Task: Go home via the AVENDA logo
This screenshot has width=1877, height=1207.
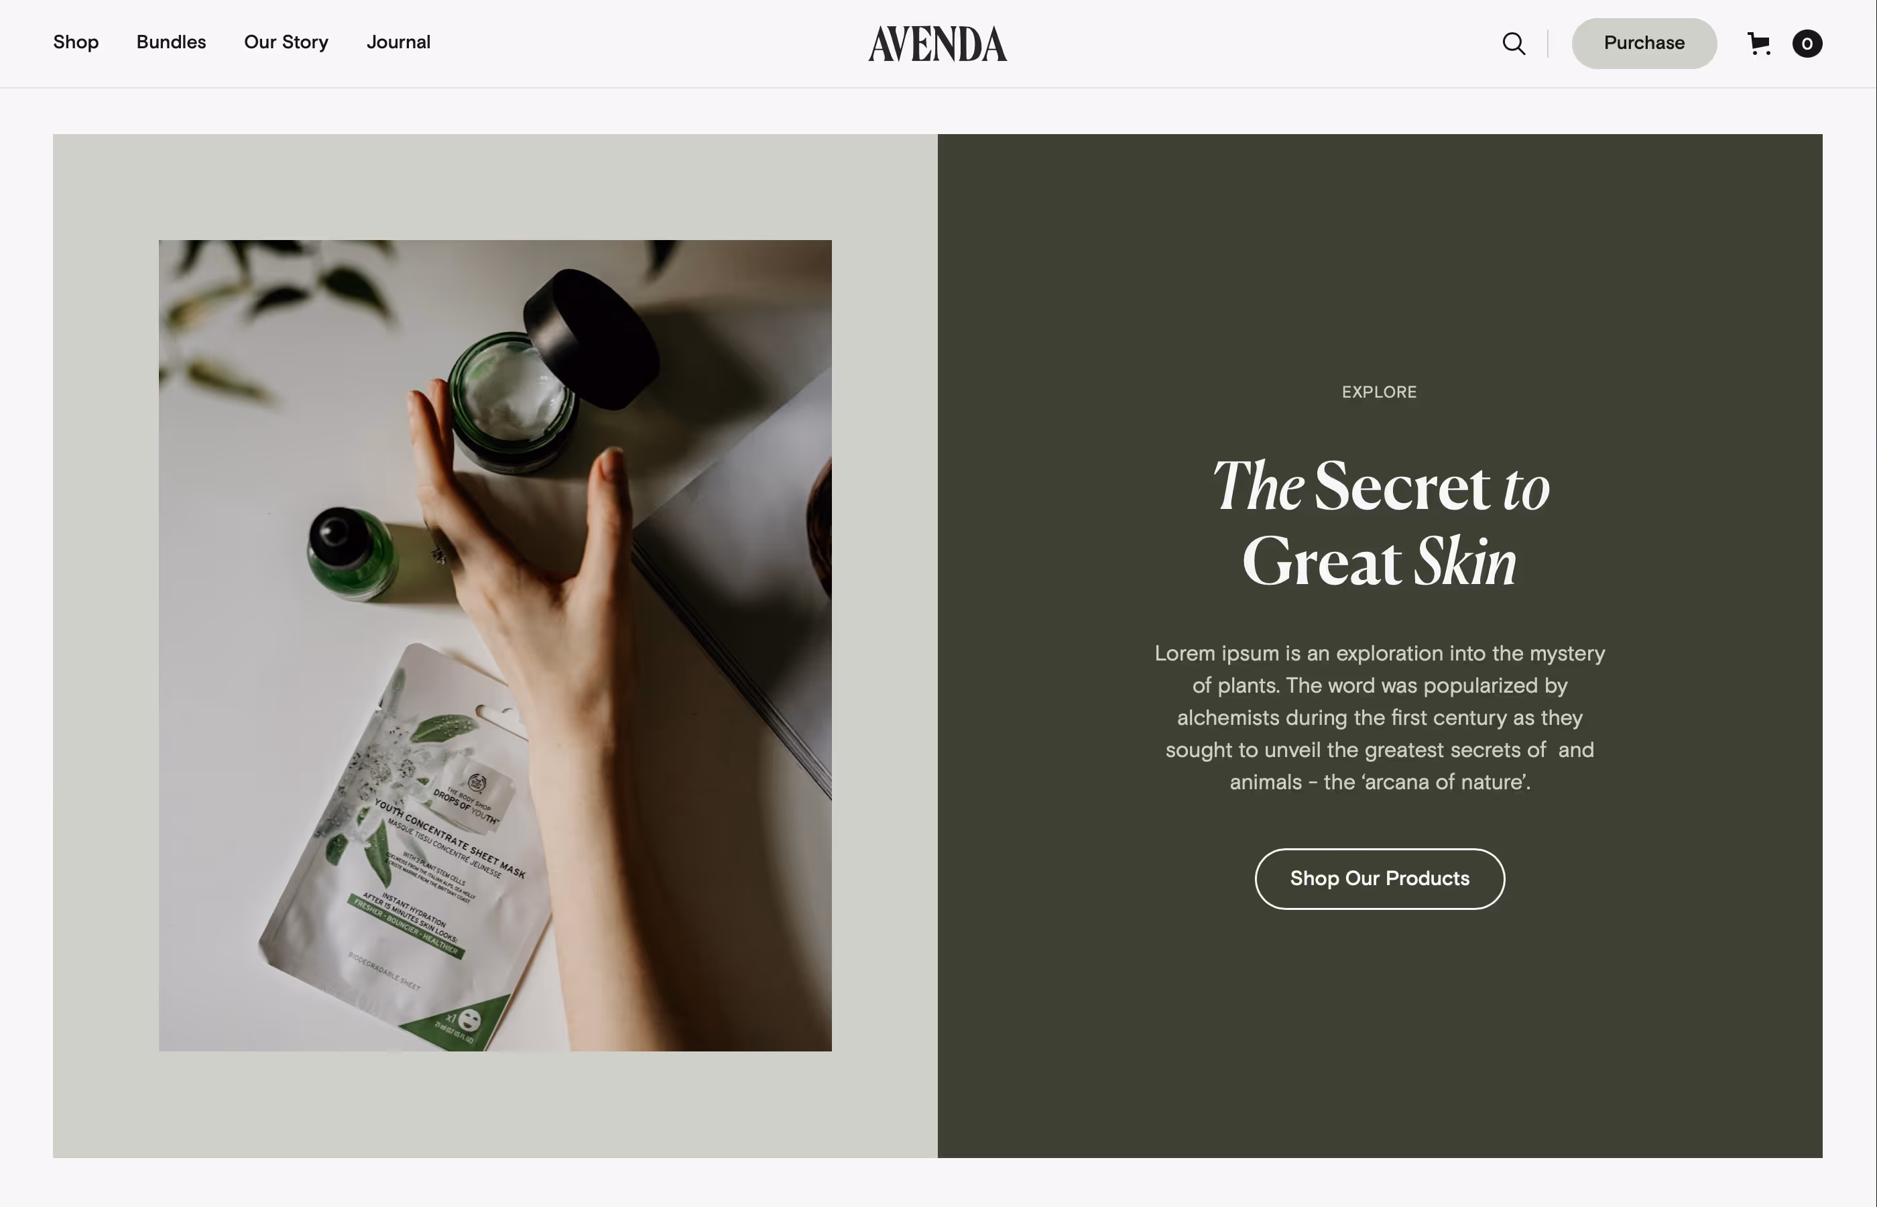Action: (x=938, y=44)
